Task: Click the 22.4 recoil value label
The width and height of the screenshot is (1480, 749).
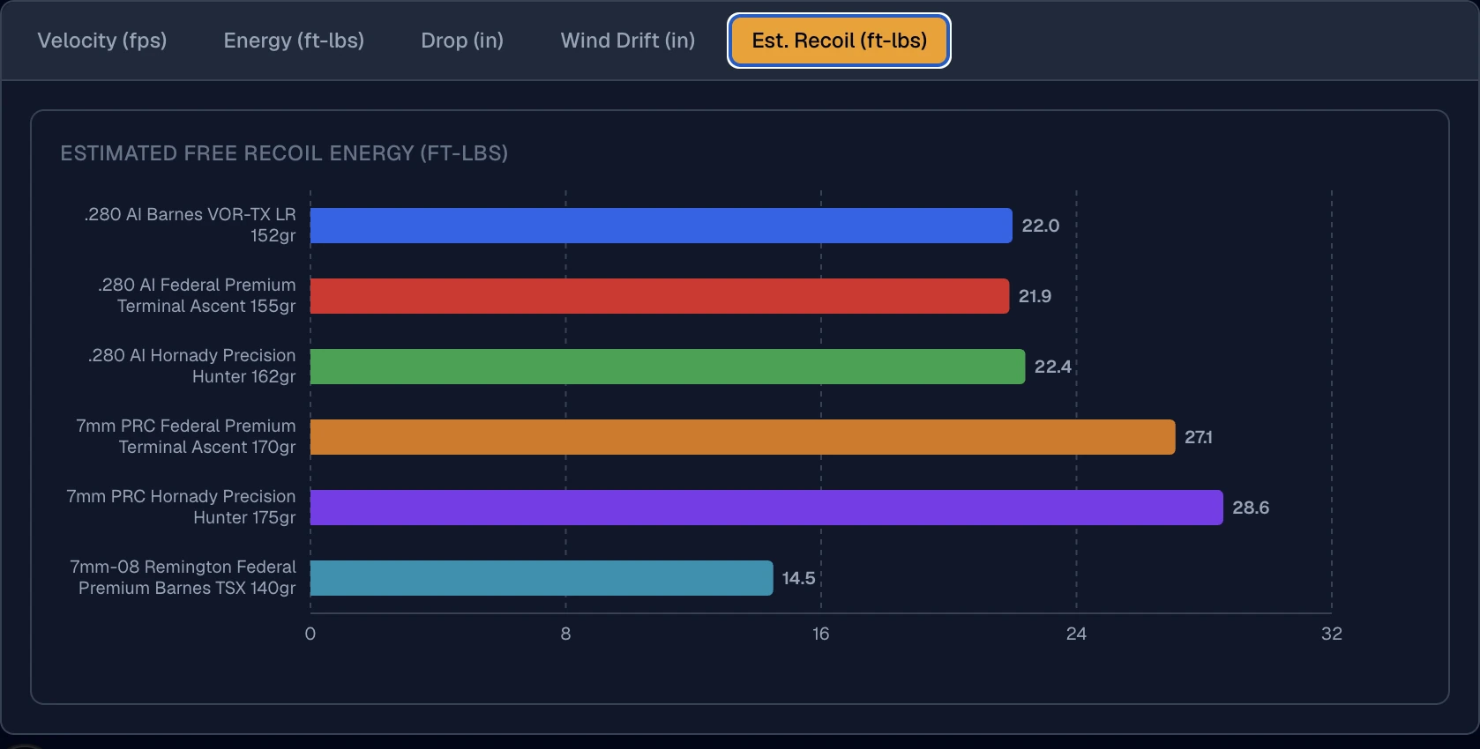Action: tap(1053, 367)
